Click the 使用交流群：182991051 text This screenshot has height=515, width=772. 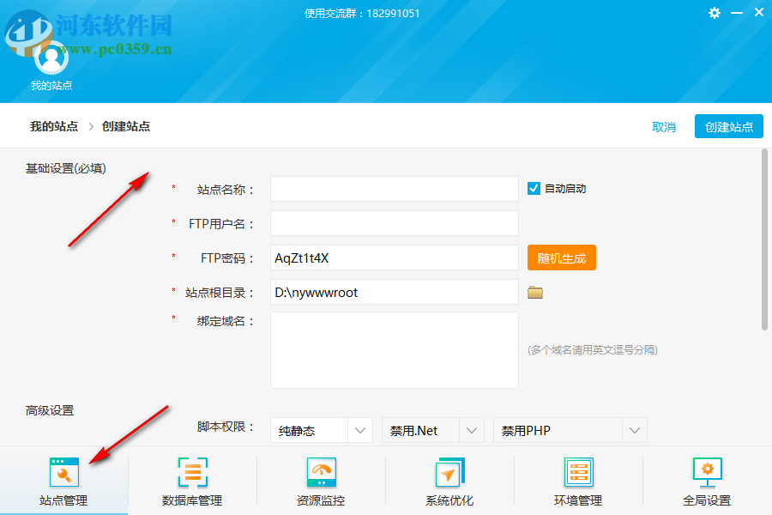362,14
